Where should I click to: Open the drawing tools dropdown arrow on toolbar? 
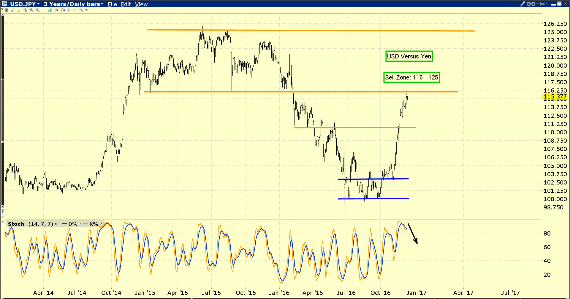(86, 10)
